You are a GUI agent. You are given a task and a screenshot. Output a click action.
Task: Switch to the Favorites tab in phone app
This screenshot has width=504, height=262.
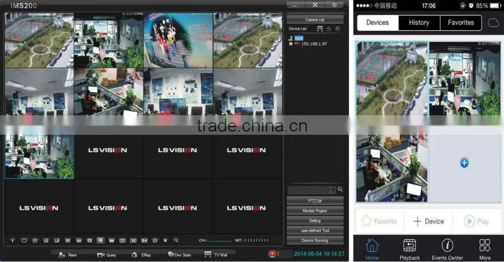pyautogui.click(x=461, y=23)
